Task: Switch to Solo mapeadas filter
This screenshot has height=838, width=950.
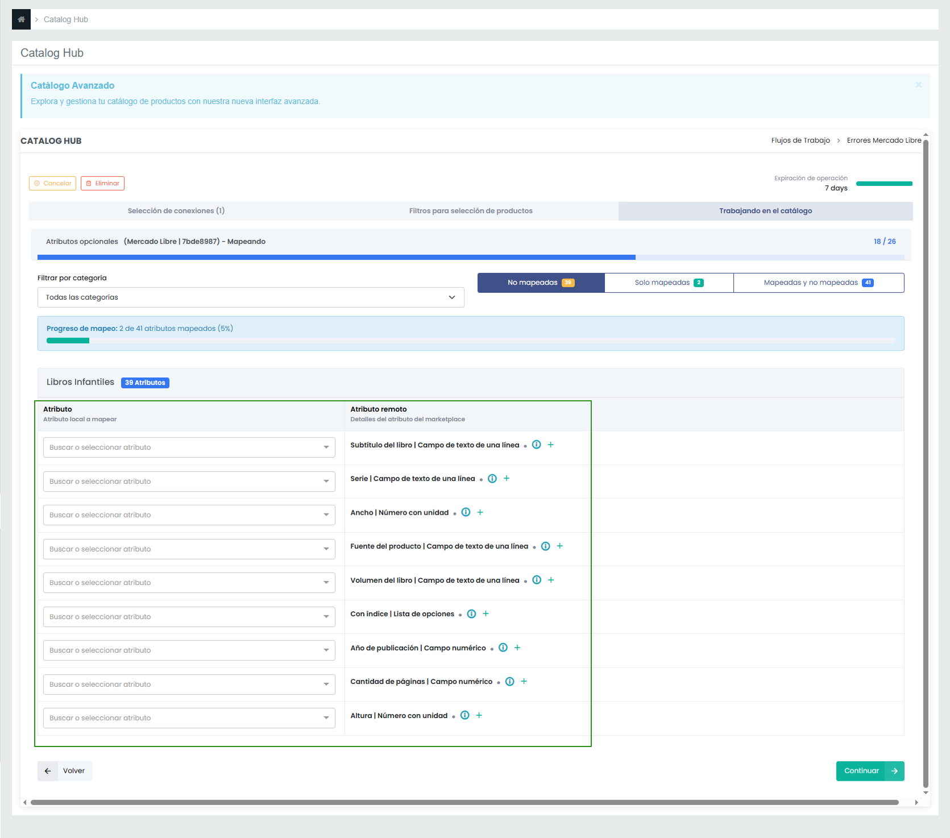Action: [x=669, y=283]
